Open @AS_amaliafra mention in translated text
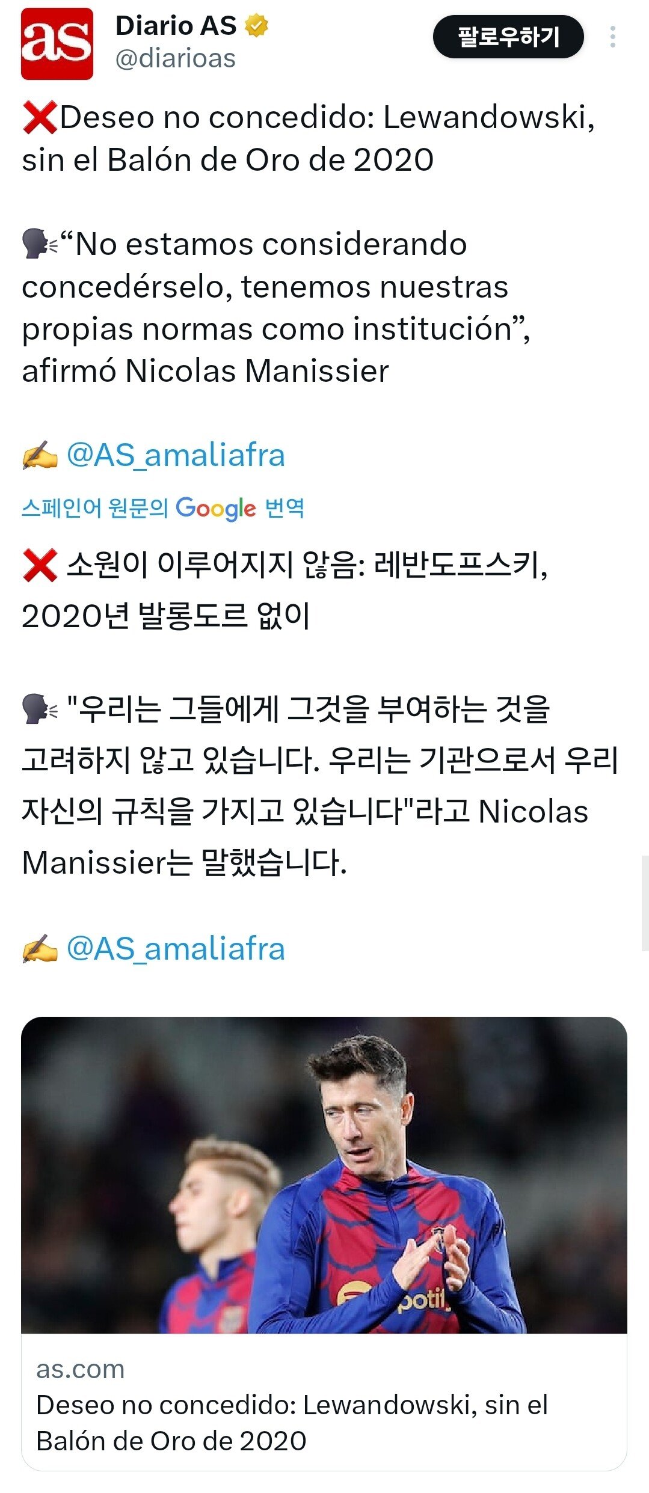The height and width of the screenshot is (1493, 649). (x=175, y=949)
